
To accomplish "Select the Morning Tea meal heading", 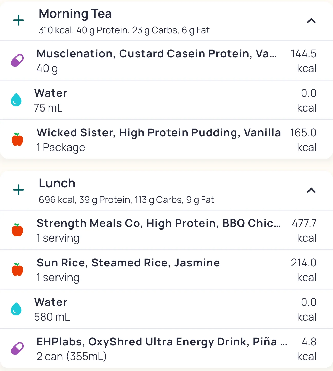I will 75,14.
